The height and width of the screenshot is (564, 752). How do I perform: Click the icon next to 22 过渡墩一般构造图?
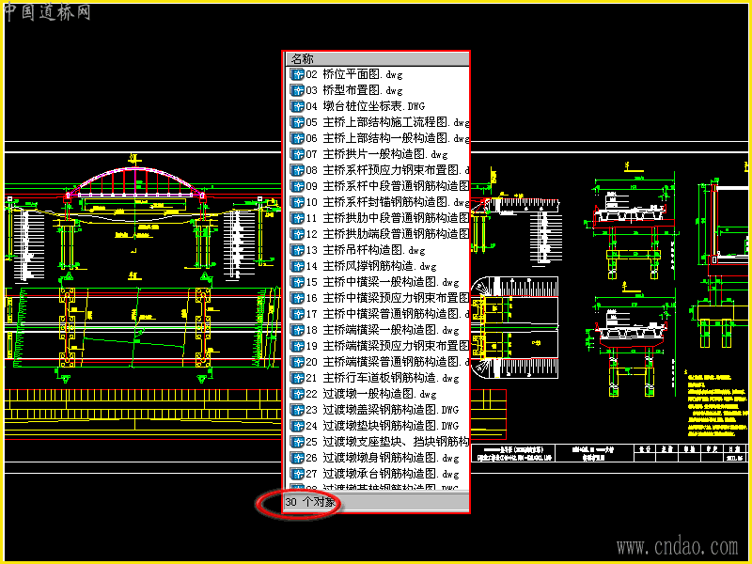tap(297, 394)
